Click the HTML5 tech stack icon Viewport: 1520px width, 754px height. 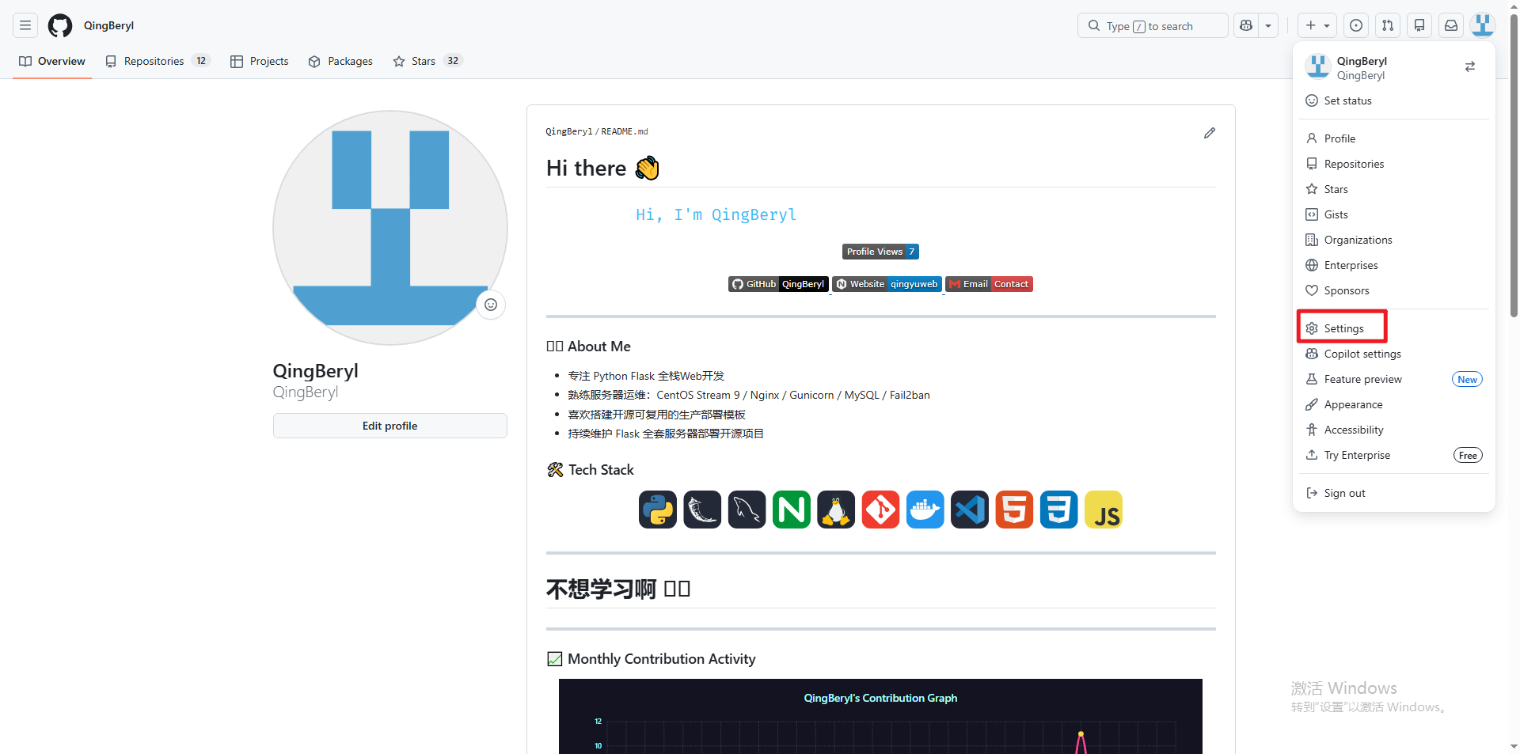click(x=1014, y=510)
